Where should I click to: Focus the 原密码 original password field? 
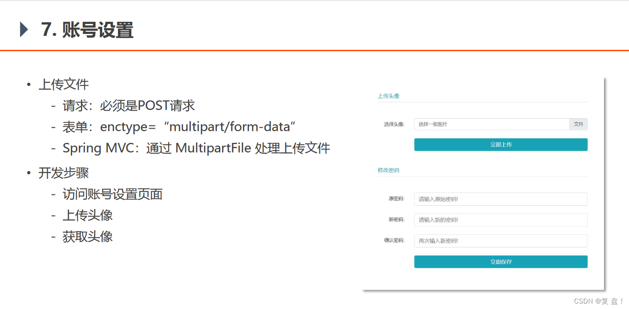pos(501,199)
